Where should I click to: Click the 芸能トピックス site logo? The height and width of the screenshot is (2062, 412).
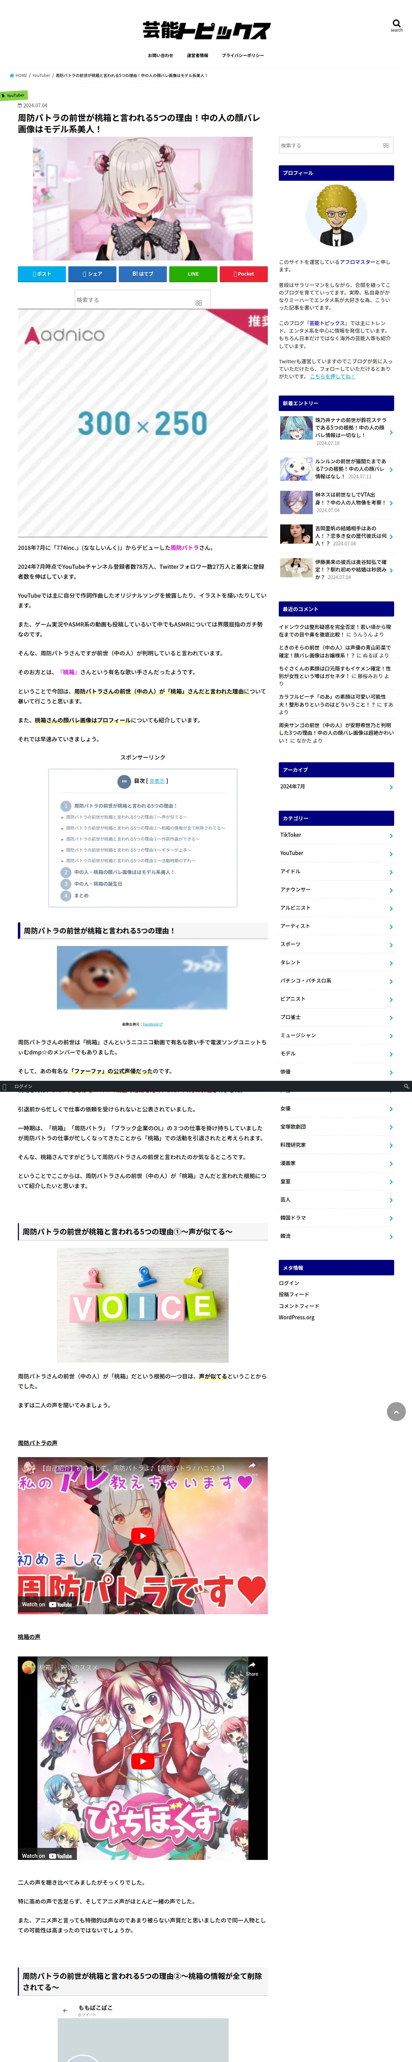point(206,31)
